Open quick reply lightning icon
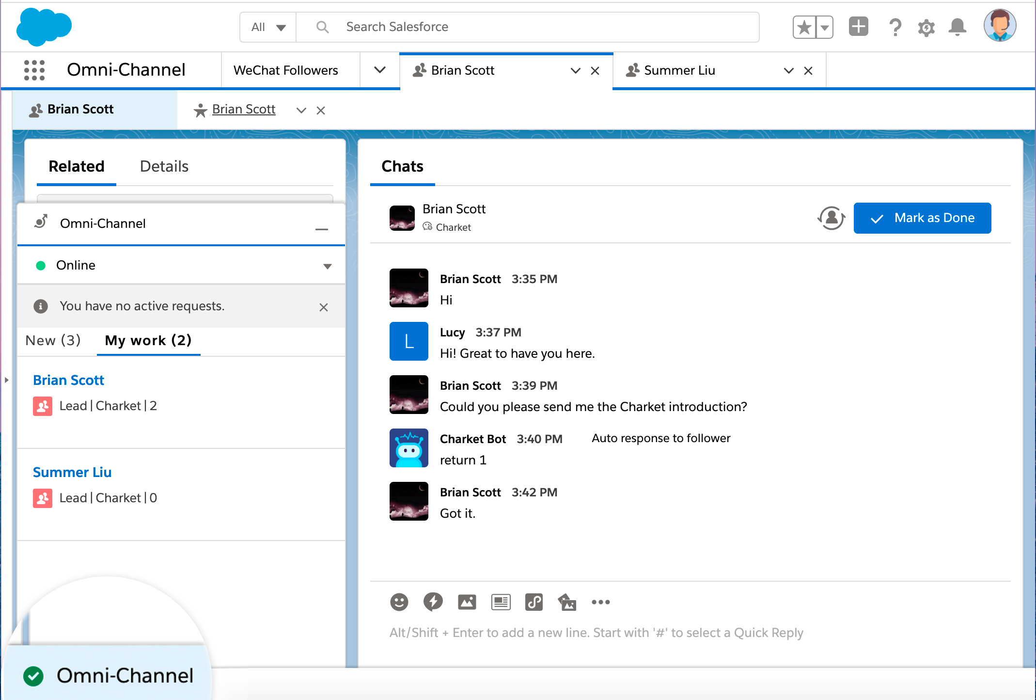The height and width of the screenshot is (700, 1036). click(433, 602)
